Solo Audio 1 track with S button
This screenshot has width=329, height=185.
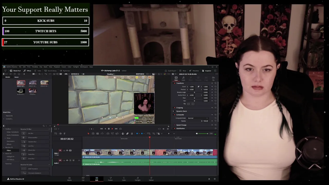(x=70, y=160)
